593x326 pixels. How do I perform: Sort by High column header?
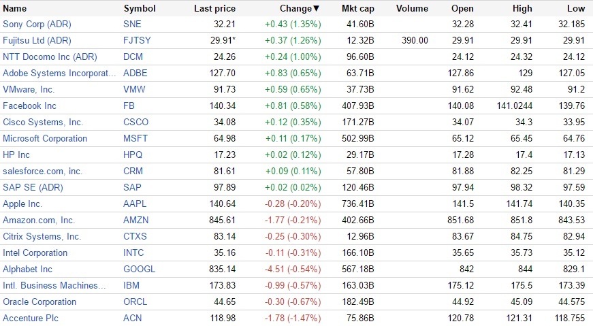click(522, 9)
